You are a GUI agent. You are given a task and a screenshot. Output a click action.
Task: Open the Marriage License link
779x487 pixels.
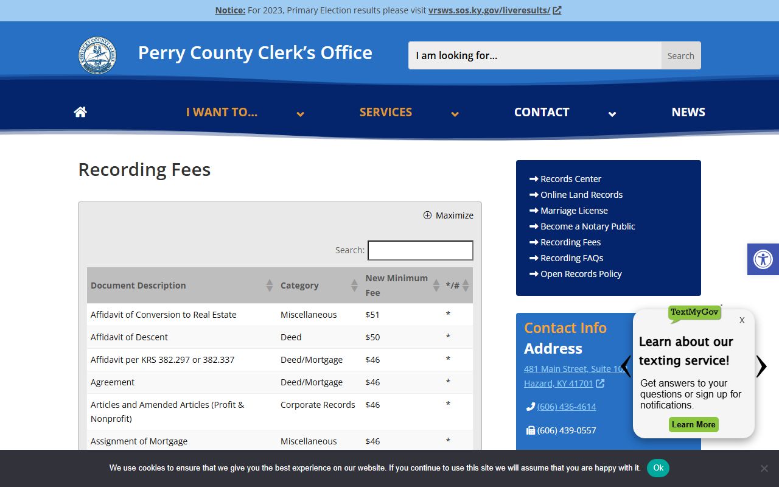coord(575,211)
